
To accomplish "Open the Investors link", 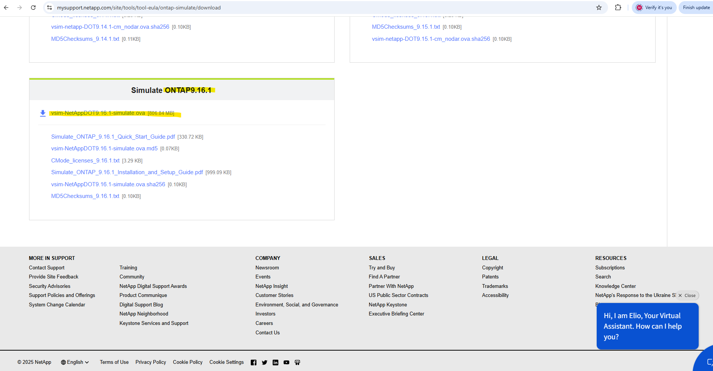I will (x=265, y=314).
